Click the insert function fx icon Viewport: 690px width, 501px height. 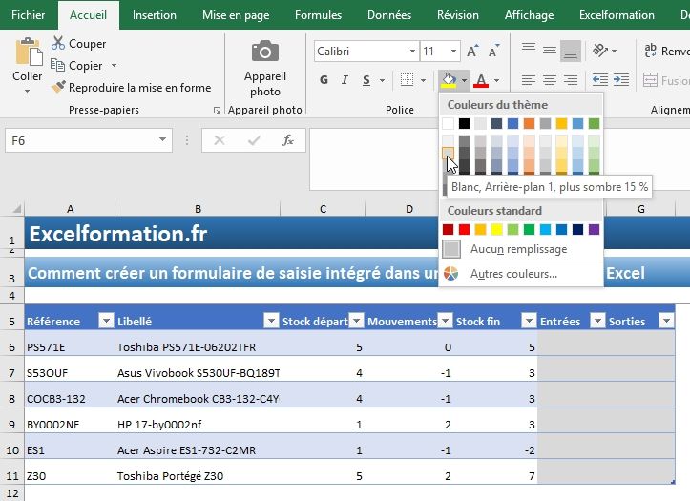[x=288, y=140]
